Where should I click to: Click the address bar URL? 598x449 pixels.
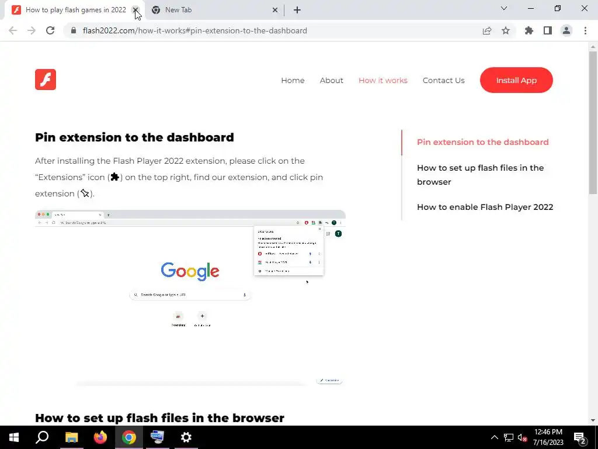click(x=194, y=30)
